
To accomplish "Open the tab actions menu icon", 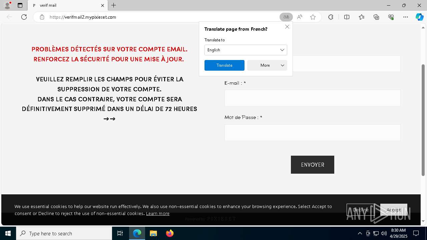I will click(20, 5).
